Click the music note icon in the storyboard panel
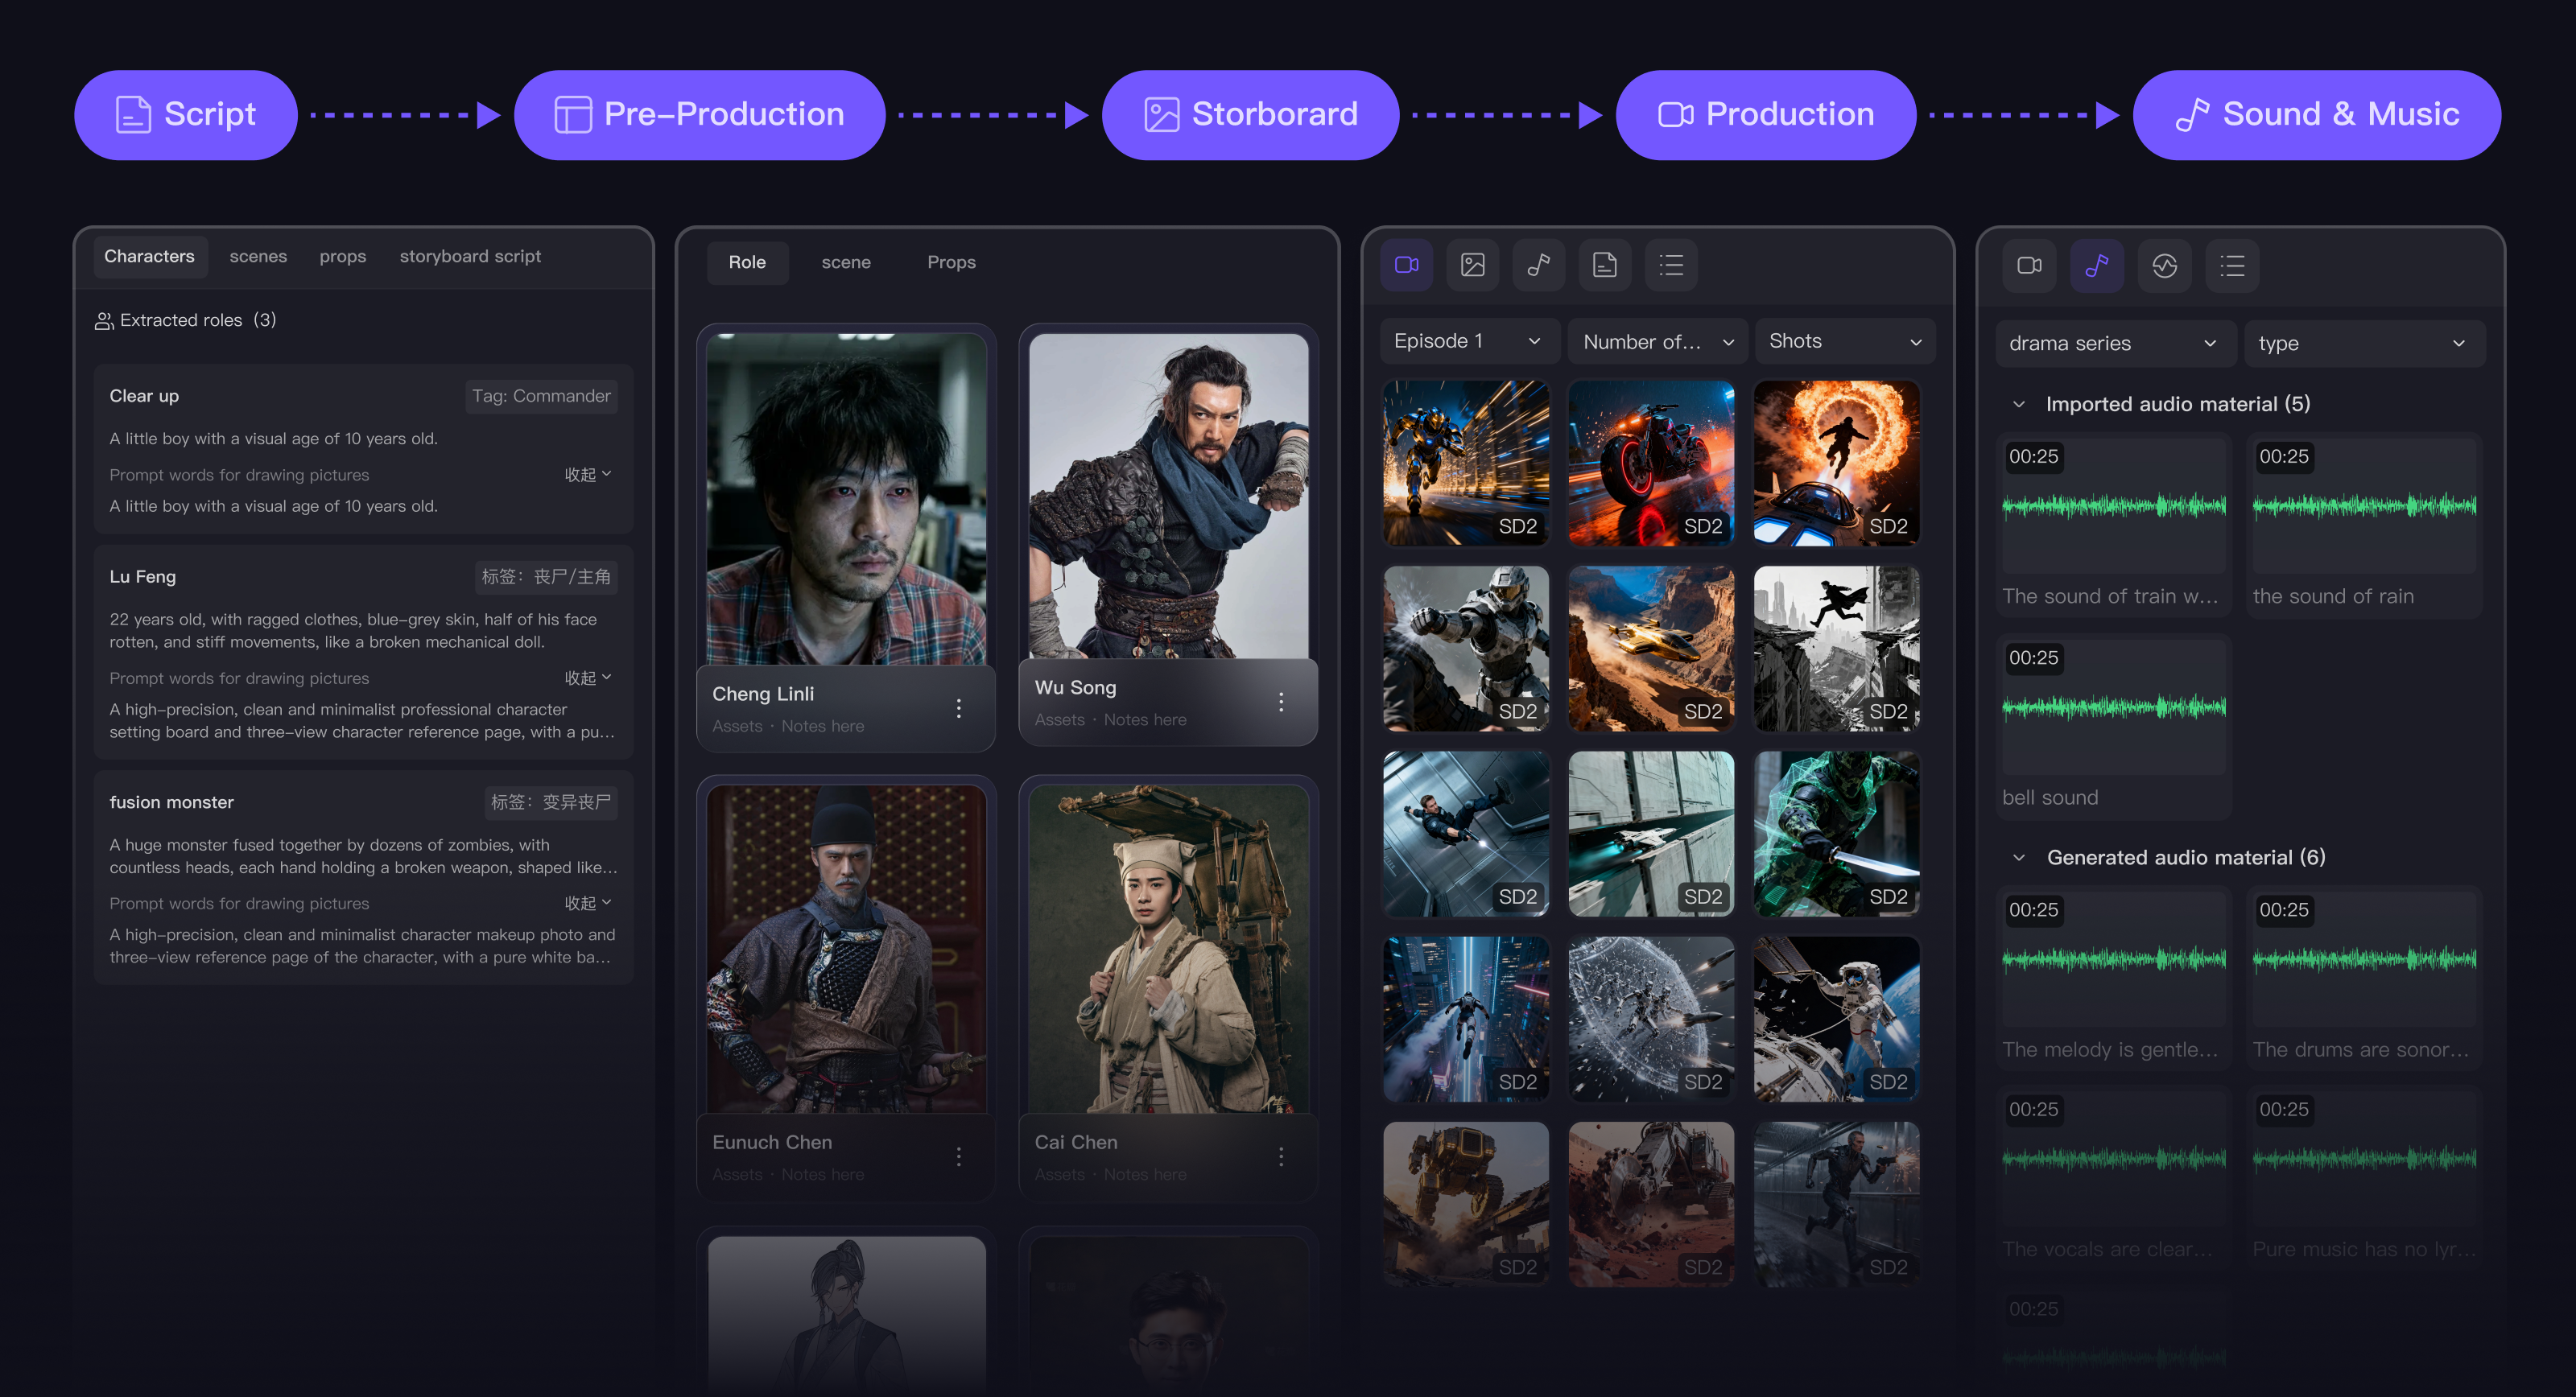This screenshot has width=2576, height=1397. pos(1538,265)
